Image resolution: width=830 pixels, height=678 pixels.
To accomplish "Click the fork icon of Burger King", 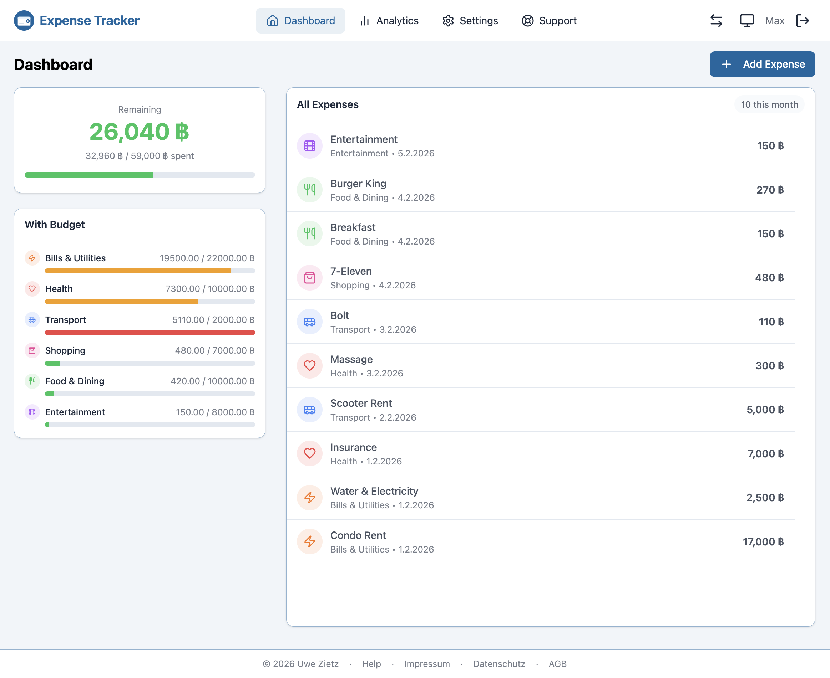I will pyautogui.click(x=309, y=190).
